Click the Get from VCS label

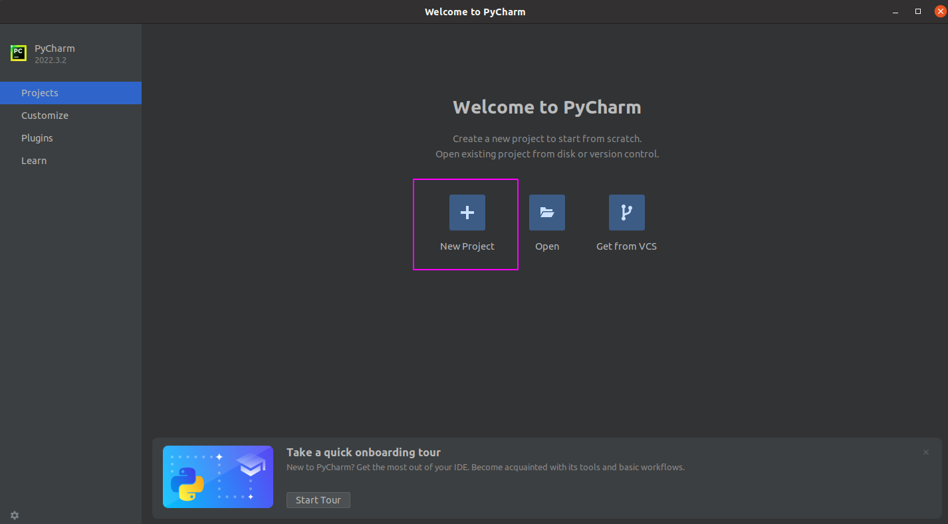pos(626,246)
